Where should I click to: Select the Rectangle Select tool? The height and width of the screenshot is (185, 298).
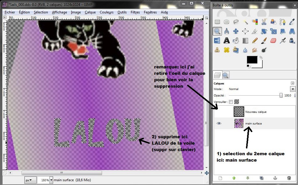(217, 22)
